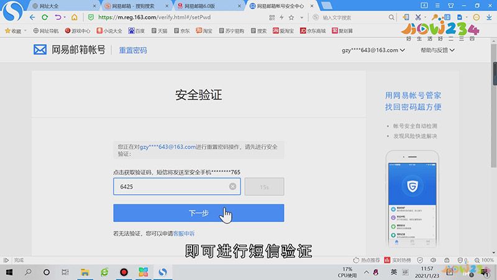Open the 京东 bookmark
The image size is (497, 280).
[181, 30]
